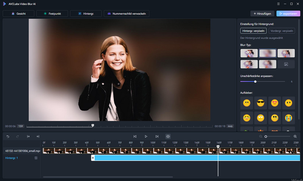
Task: Open the Festpunkt tab
Action: tap(52, 14)
